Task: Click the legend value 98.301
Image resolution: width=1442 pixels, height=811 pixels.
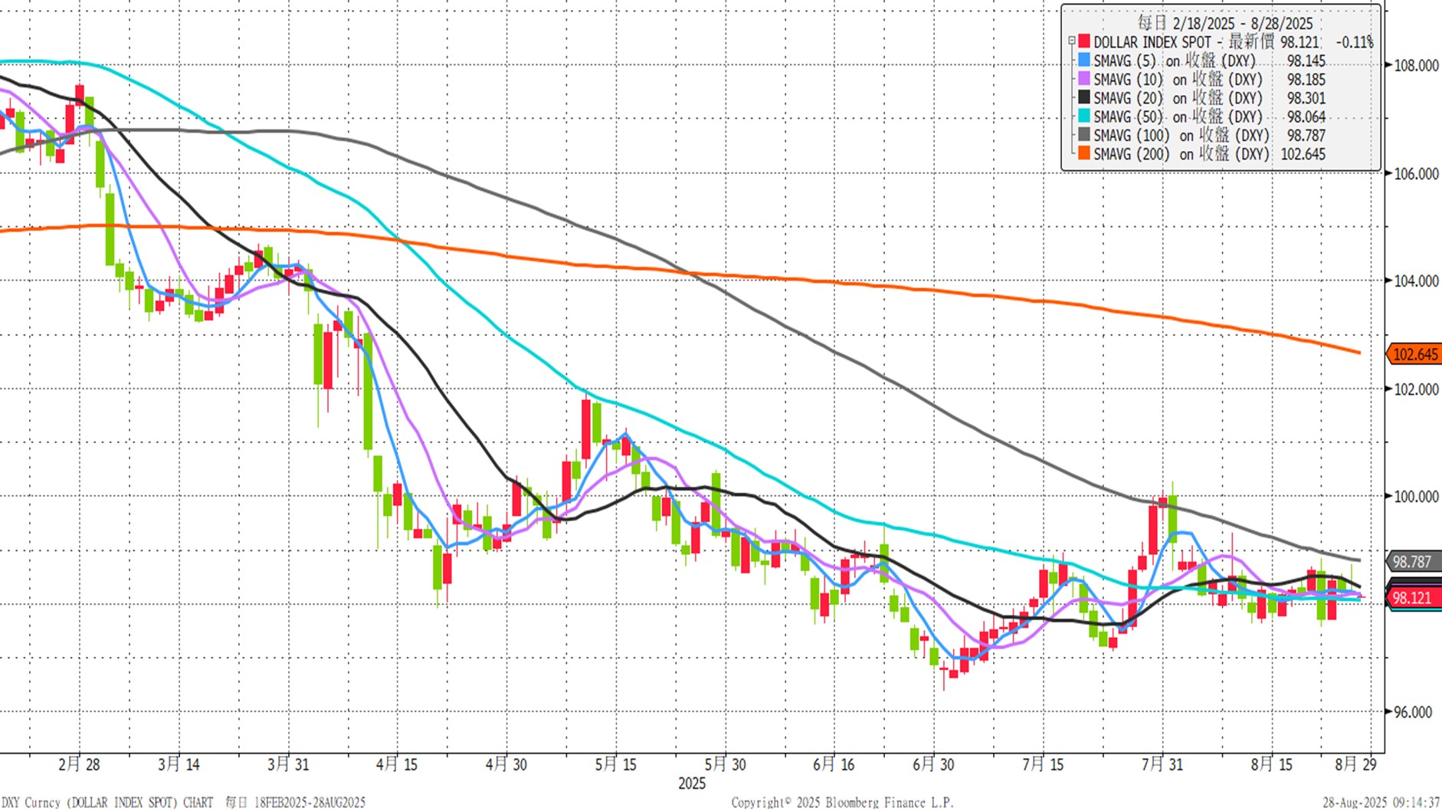Action: coord(1306,98)
